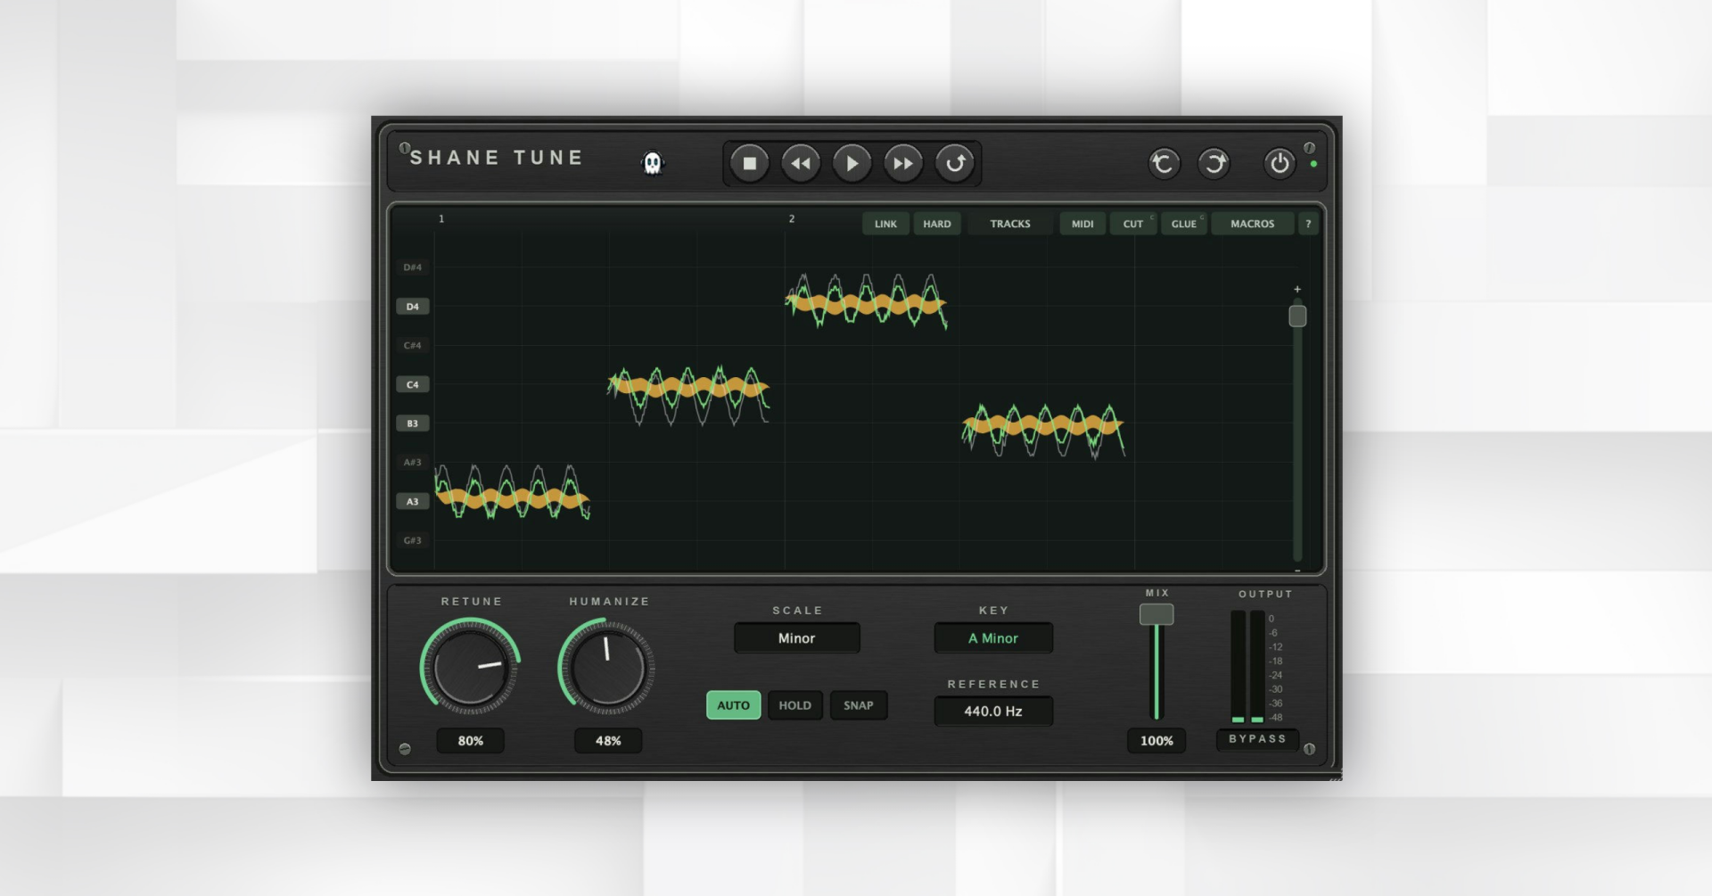Open the MACROS menu
1712x896 pixels.
point(1253,224)
